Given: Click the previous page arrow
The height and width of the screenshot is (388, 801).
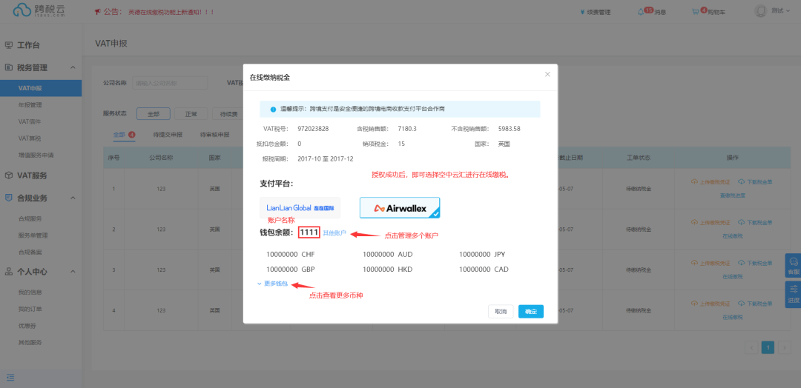Looking at the screenshot, I should (x=751, y=348).
